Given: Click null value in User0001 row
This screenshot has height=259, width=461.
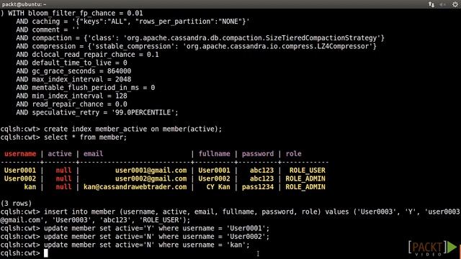Looking at the screenshot, I should pyautogui.click(x=64, y=171).
